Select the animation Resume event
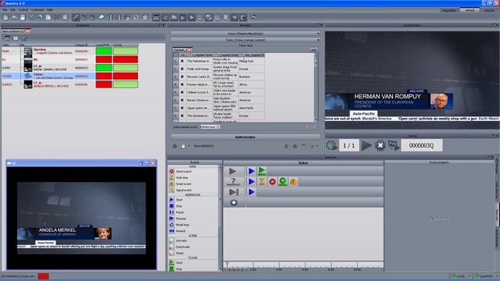500x281 pixels. (195, 219)
